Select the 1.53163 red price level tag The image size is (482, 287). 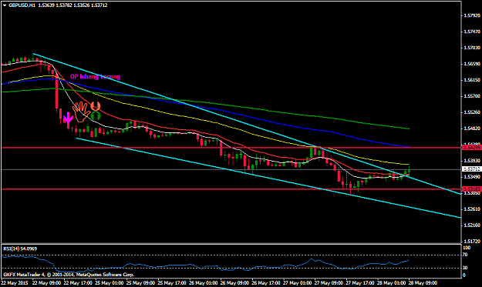coord(471,189)
